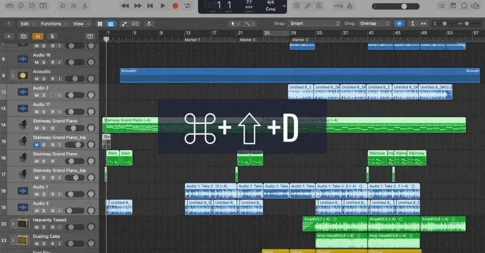485x253 pixels.
Task: Show Flex editing button
Action: coord(135,24)
